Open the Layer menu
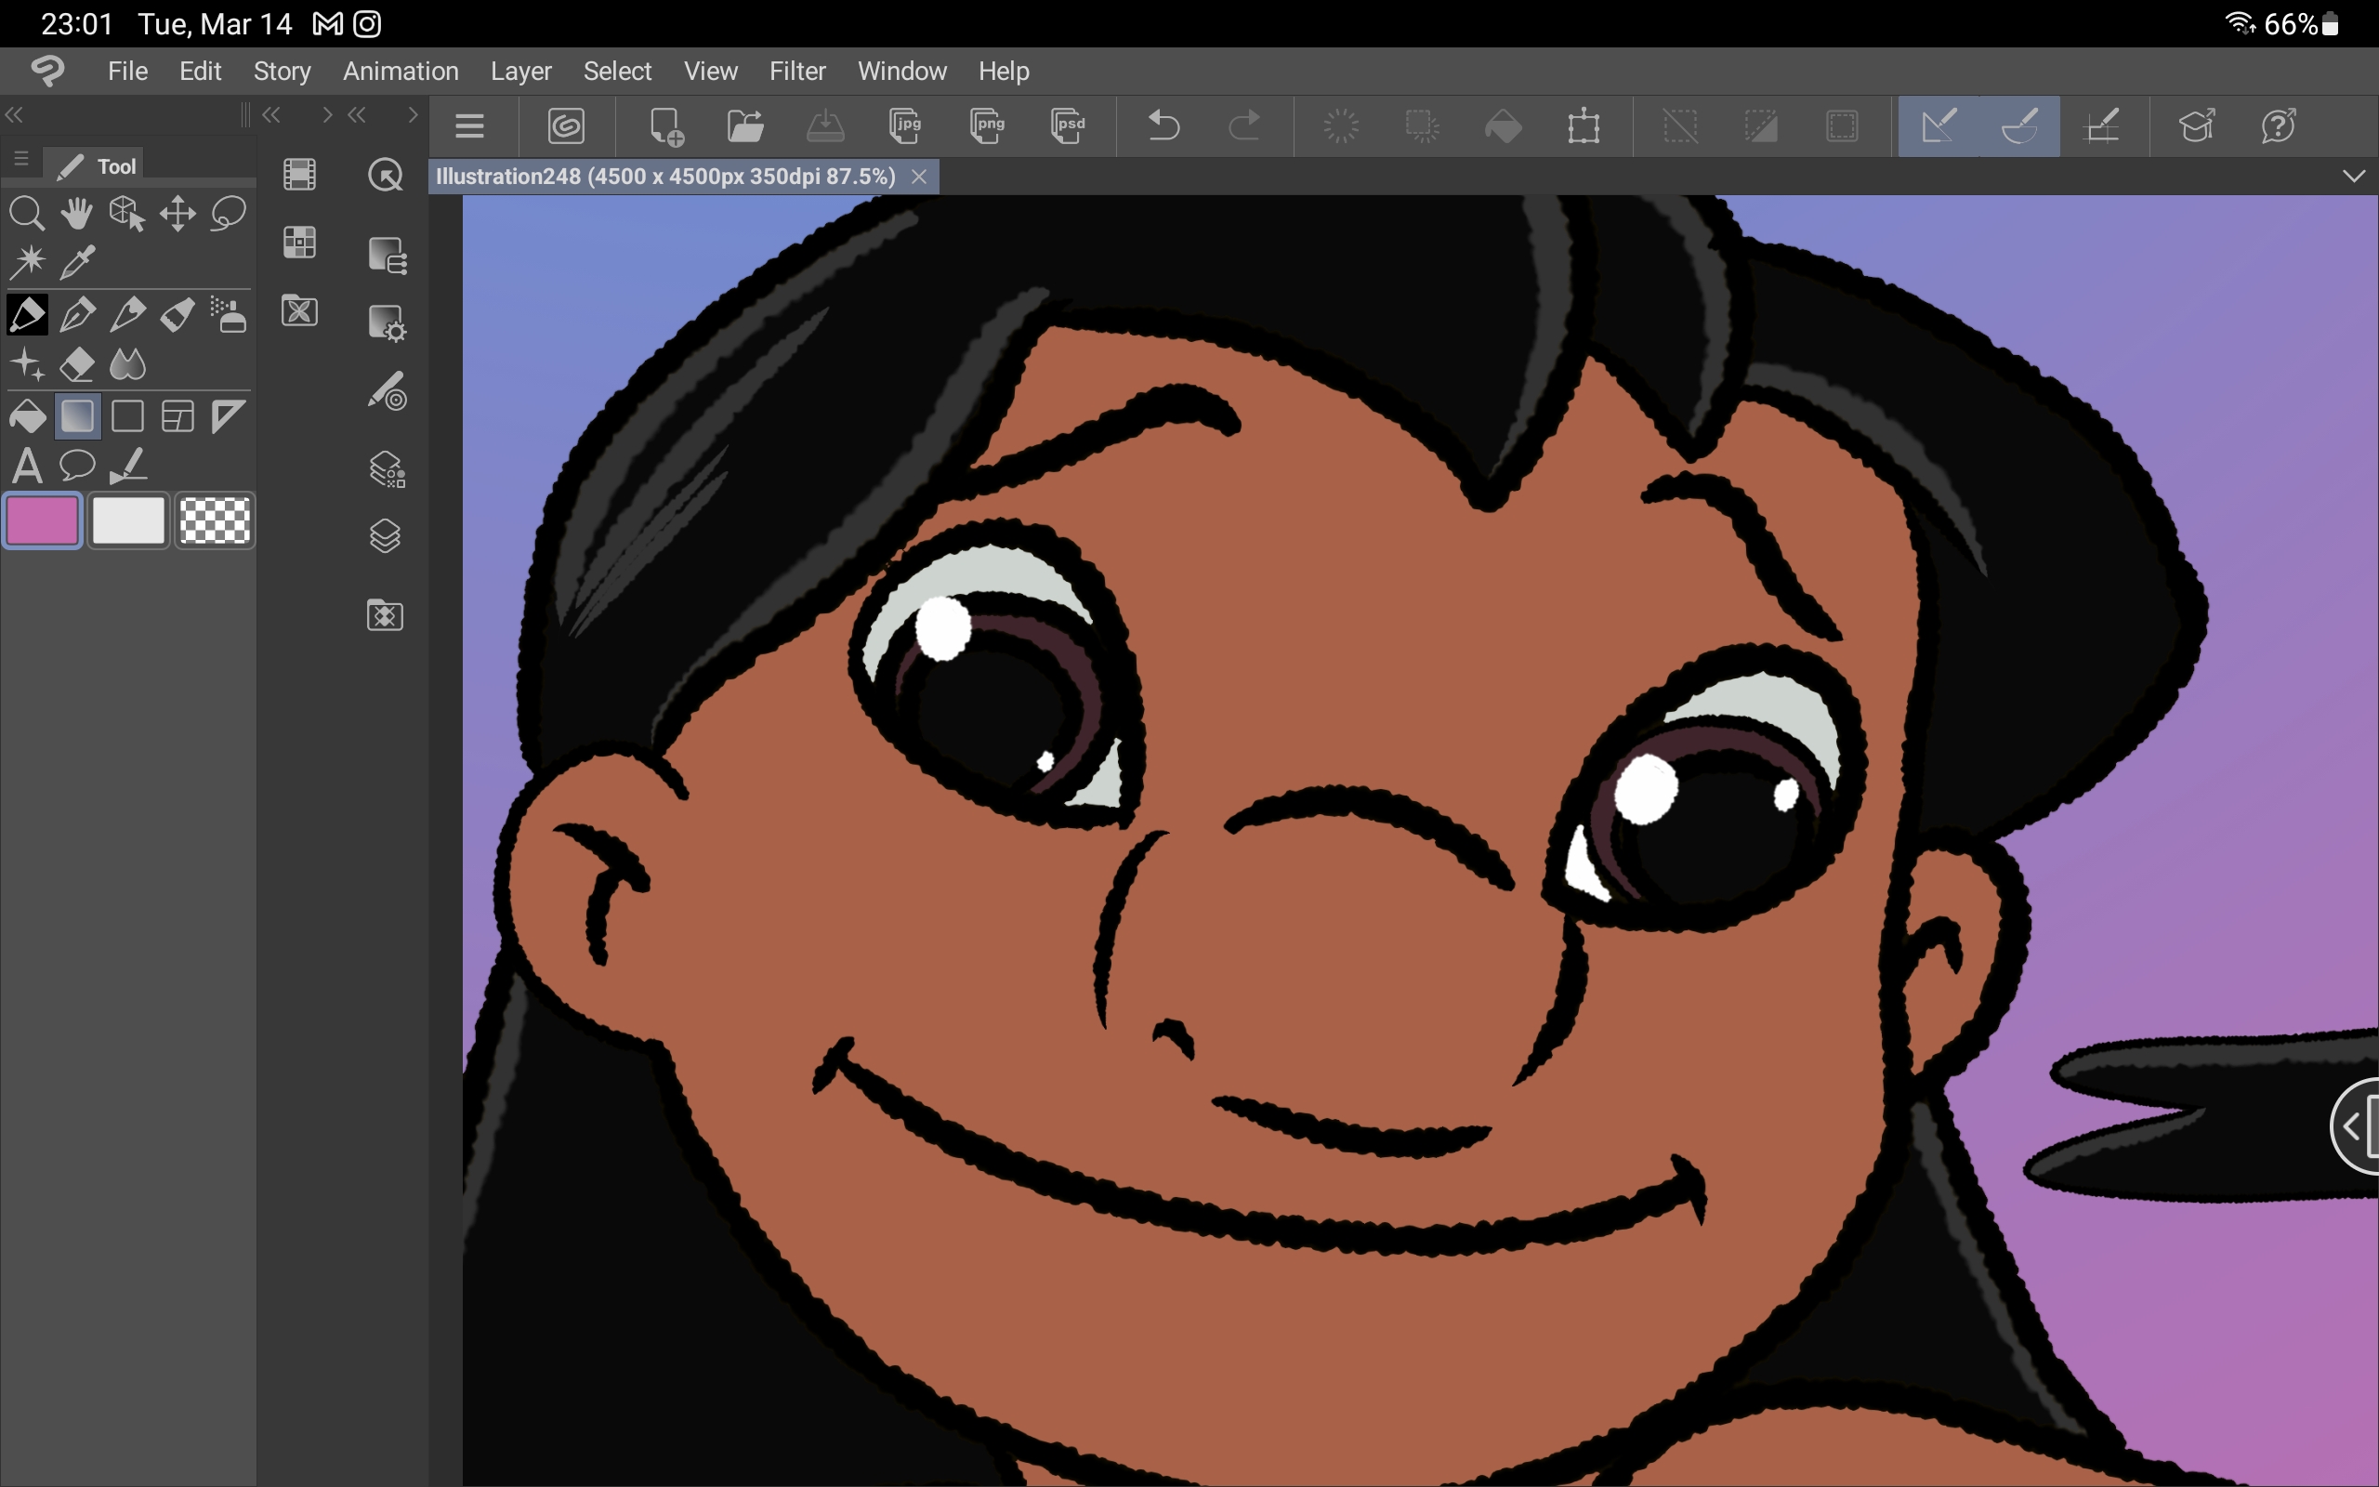 pyautogui.click(x=520, y=72)
